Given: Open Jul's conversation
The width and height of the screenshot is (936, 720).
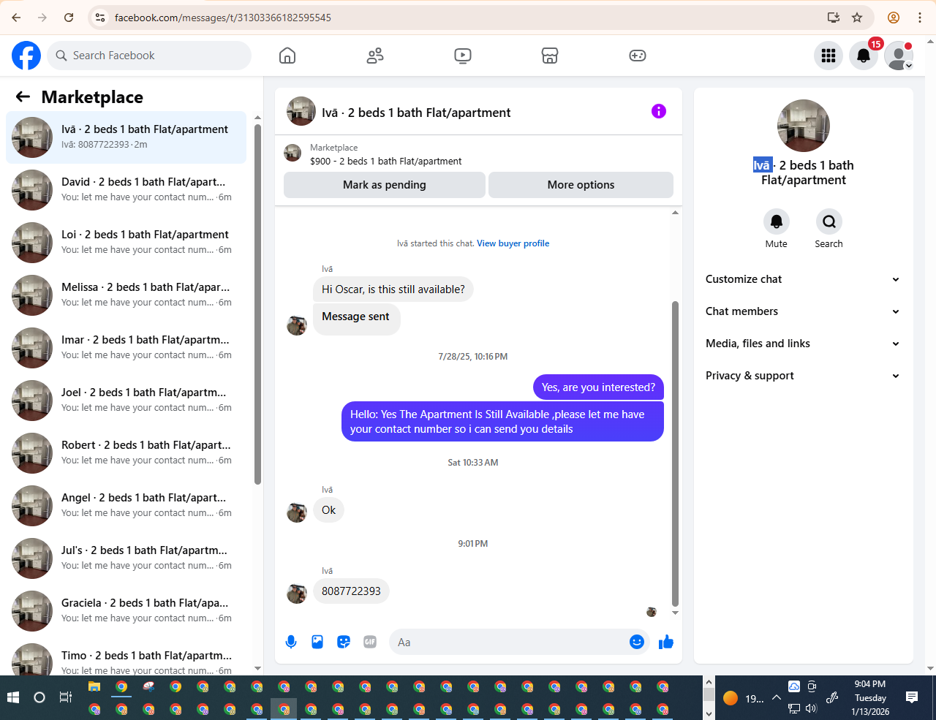Looking at the screenshot, I should [126, 558].
